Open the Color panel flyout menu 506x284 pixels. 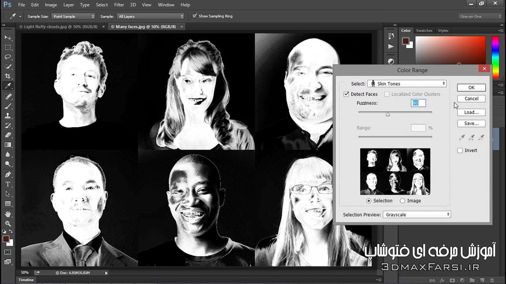(500, 31)
